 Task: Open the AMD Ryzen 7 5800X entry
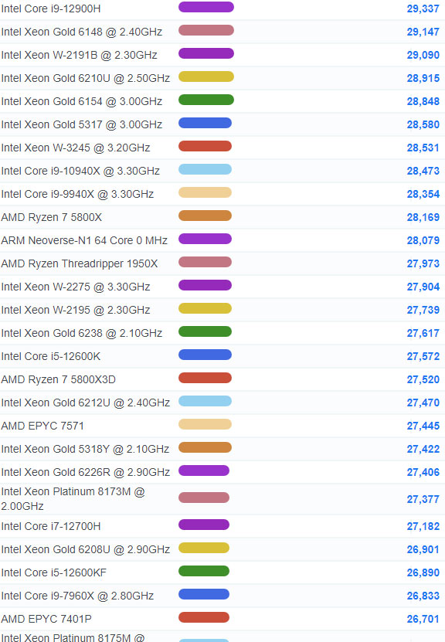click(x=51, y=217)
